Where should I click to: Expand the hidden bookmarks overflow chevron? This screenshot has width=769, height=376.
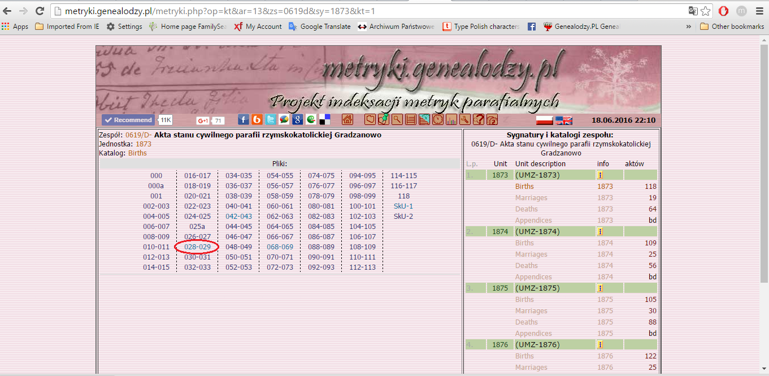coord(689,26)
